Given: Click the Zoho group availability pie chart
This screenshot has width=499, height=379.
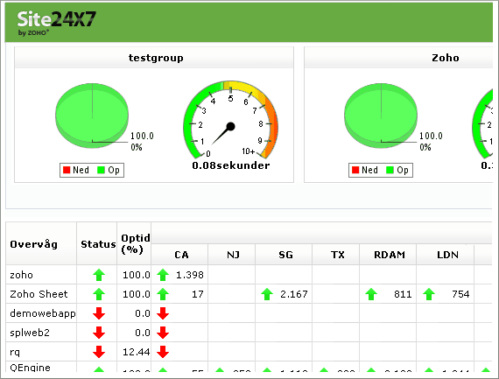Looking at the screenshot, I should click(x=381, y=116).
